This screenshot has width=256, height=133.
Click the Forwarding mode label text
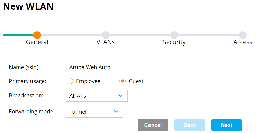[x=32, y=111]
